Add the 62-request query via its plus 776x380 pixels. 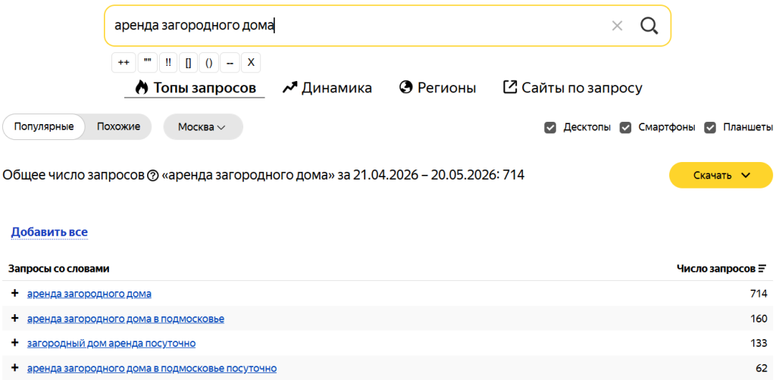coord(15,368)
